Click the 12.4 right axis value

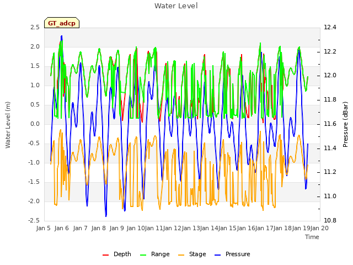pyautogui.click(x=330, y=28)
